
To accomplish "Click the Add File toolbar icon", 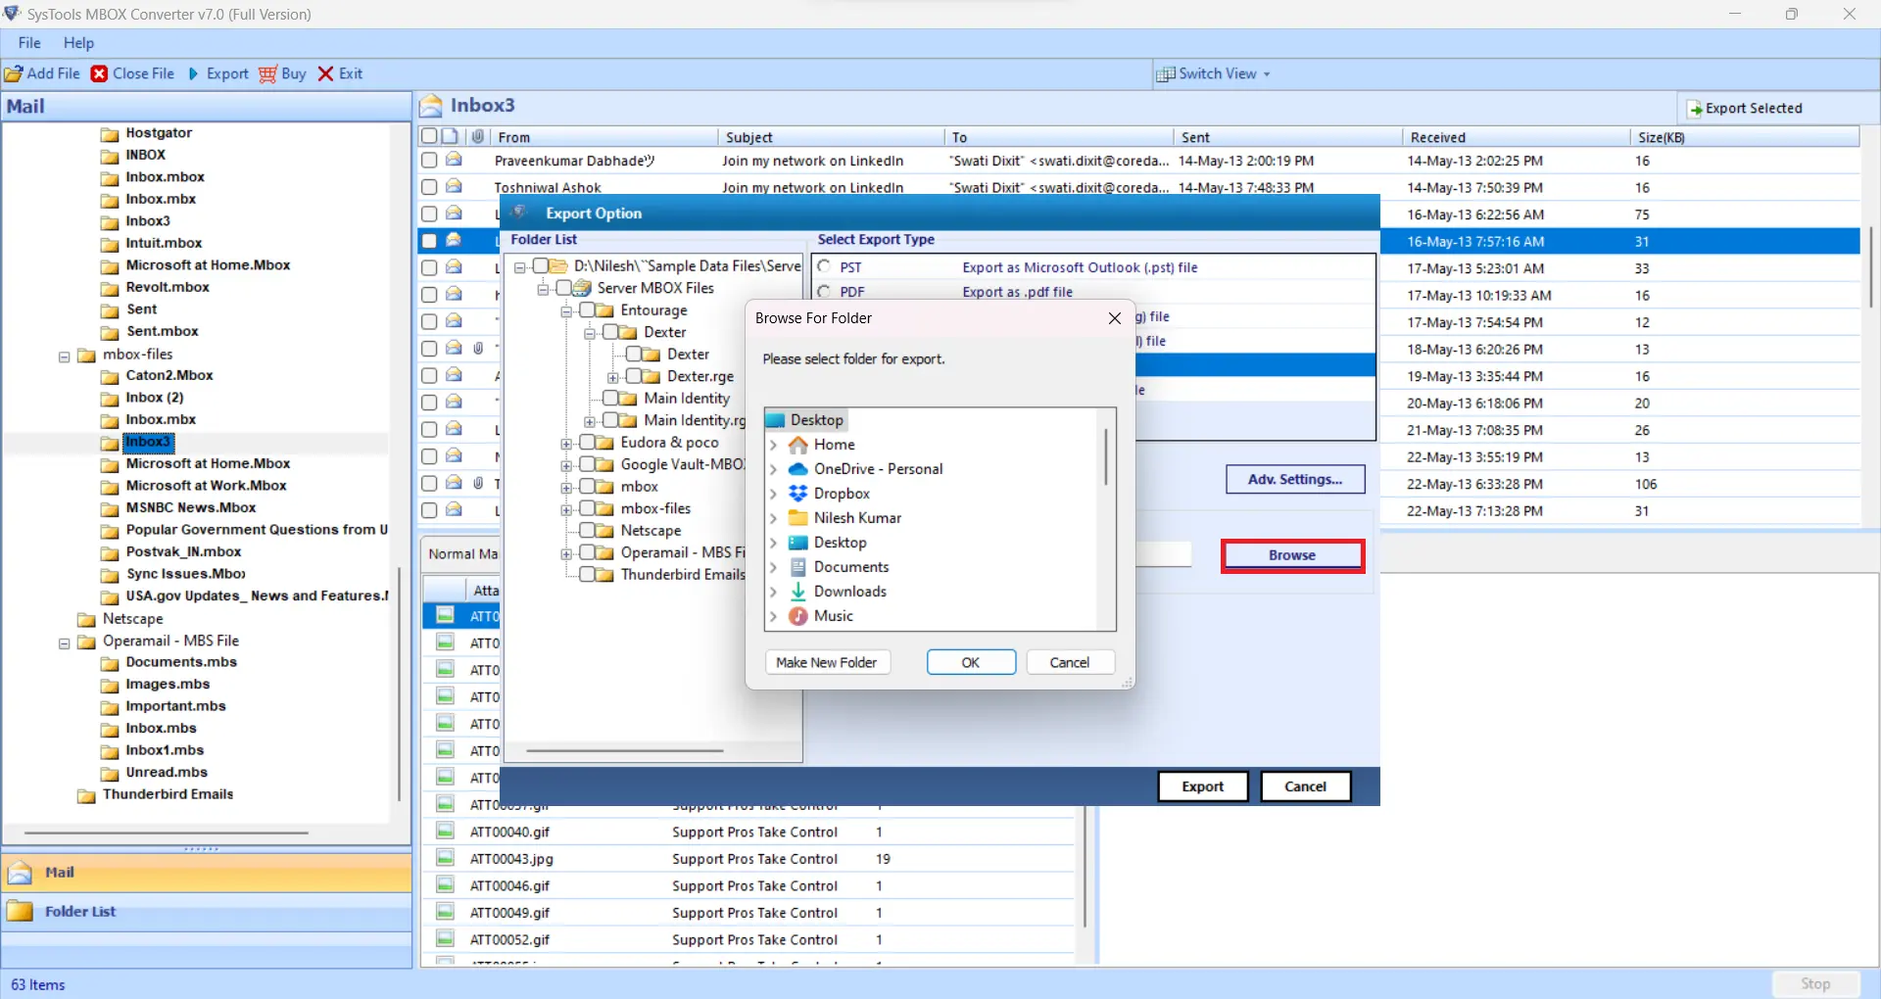I will pyautogui.click(x=14, y=73).
